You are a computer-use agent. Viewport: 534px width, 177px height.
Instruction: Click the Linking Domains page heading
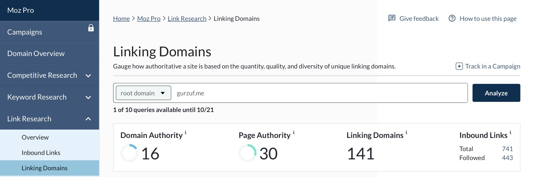[x=162, y=52]
